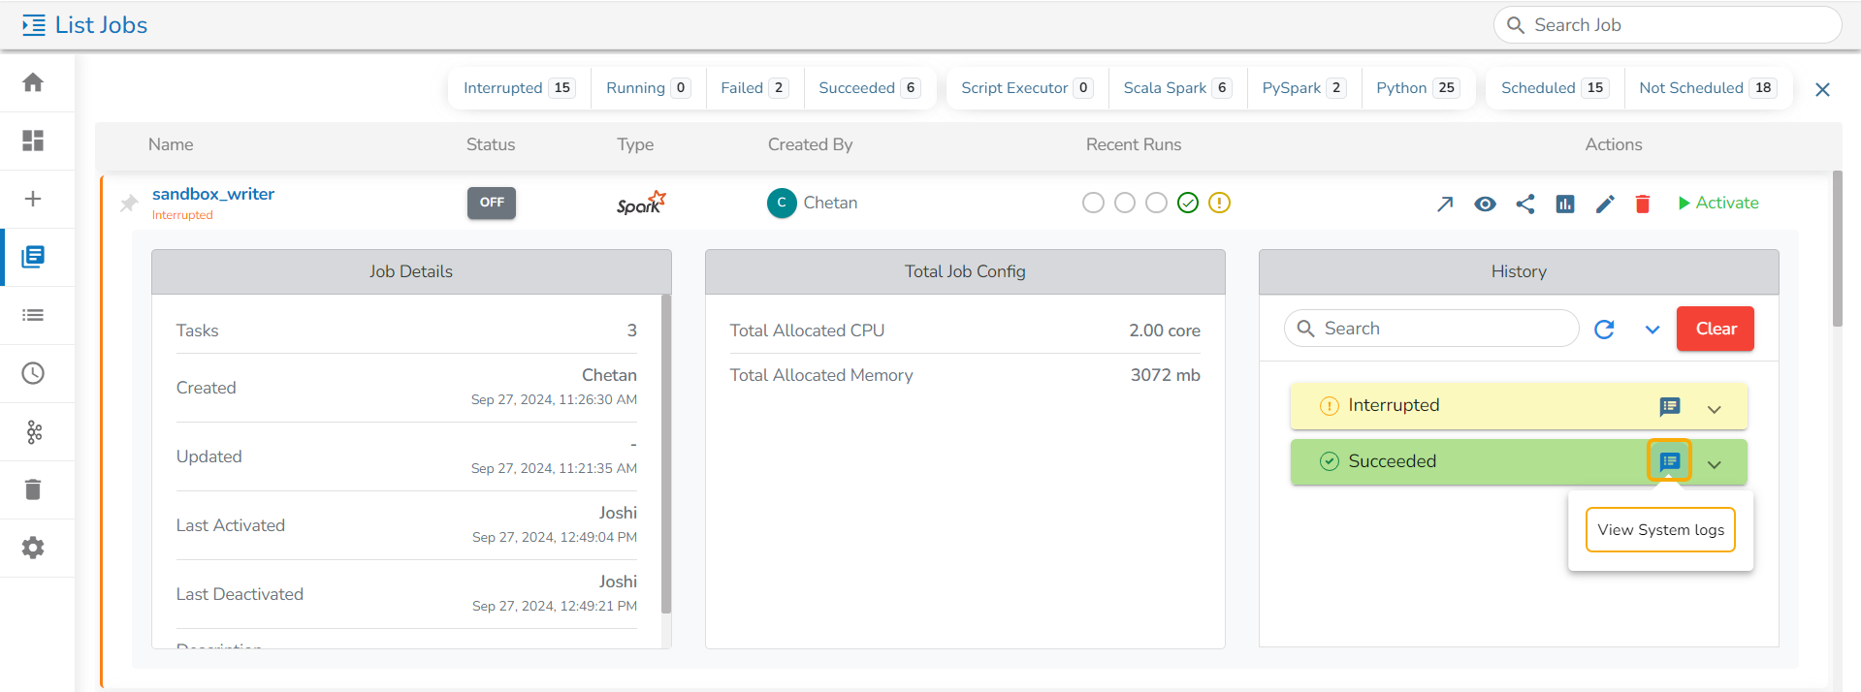Image resolution: width=1861 pixels, height=692 pixels.
Task: Open the share icon for sandbox_writer
Action: [1525, 204]
